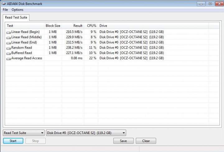
Task: Click the drive icon beside Linear Read (Middle)
Action: 9,38
